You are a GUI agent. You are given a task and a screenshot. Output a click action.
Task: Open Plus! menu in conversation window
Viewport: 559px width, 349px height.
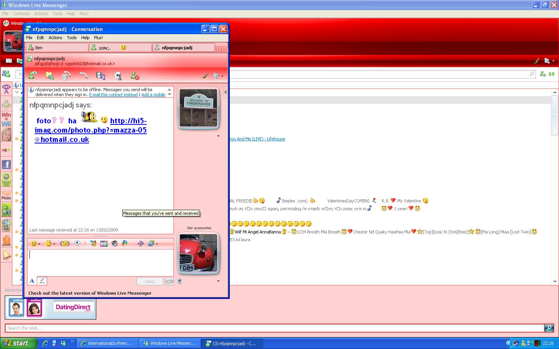98,38
